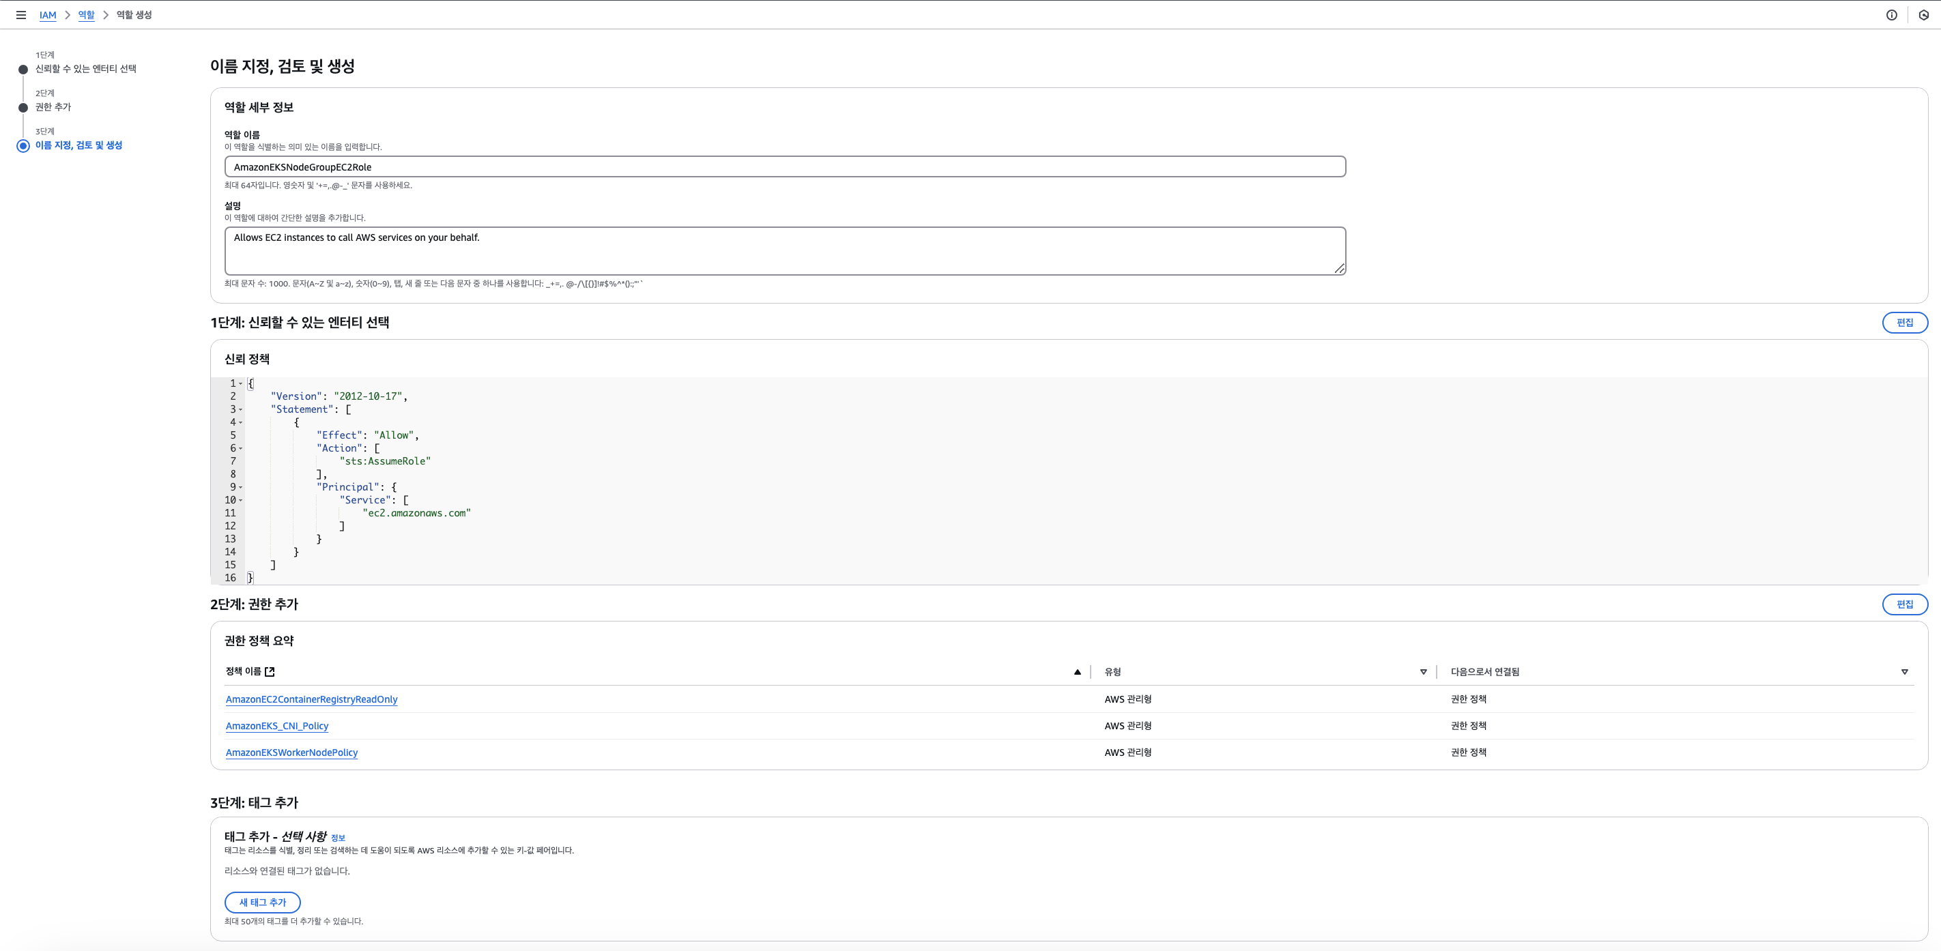Viewport: 1941px width, 951px height.
Task: Collapse Principal fold arrow at line 9
Action: tap(241, 487)
